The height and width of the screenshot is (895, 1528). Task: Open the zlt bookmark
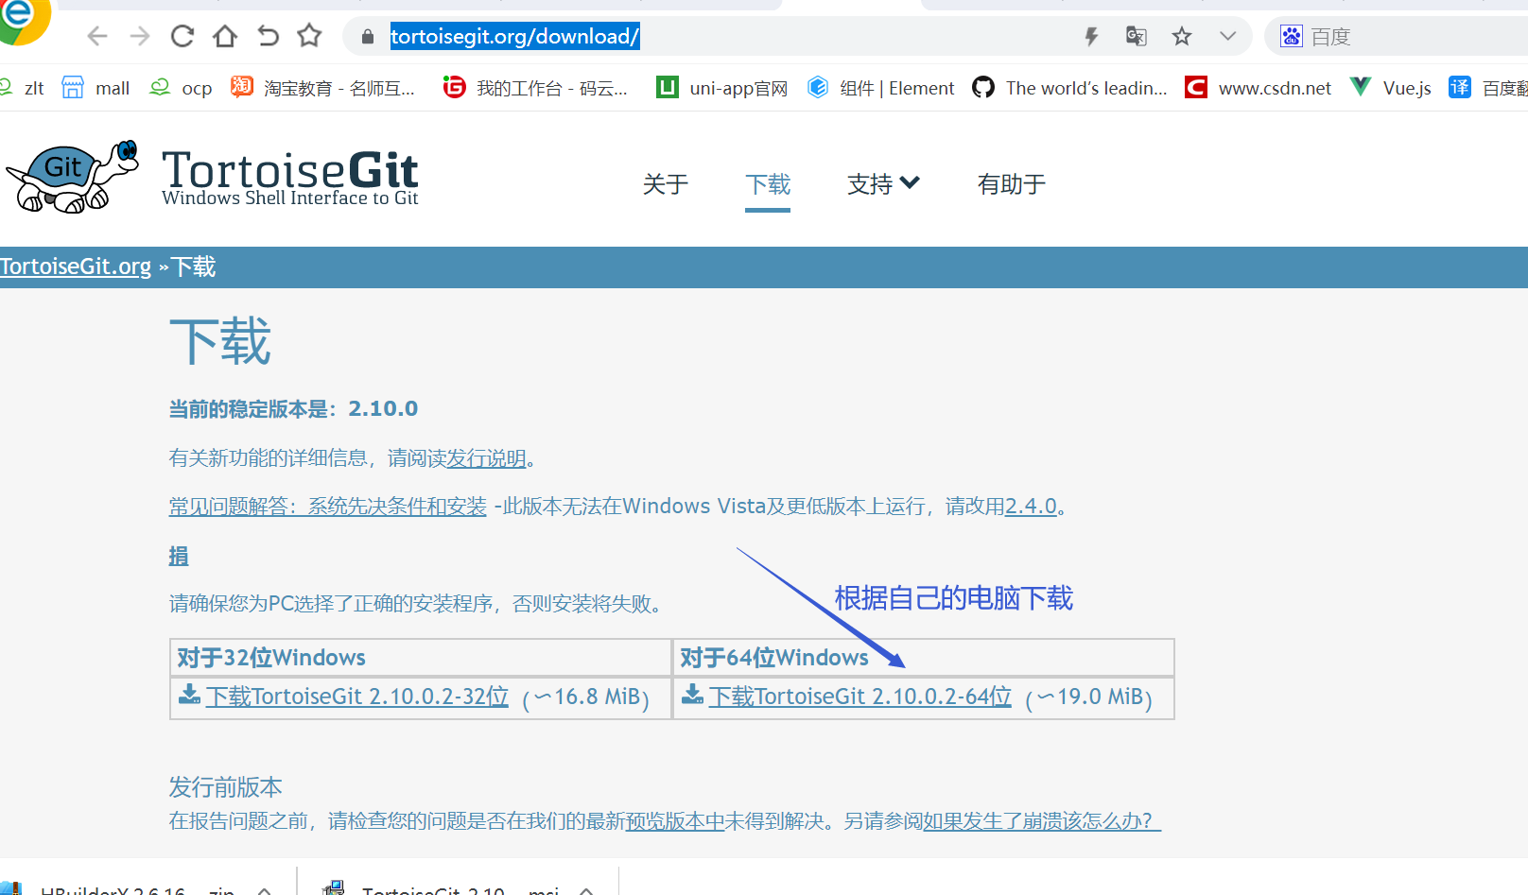click(x=23, y=88)
